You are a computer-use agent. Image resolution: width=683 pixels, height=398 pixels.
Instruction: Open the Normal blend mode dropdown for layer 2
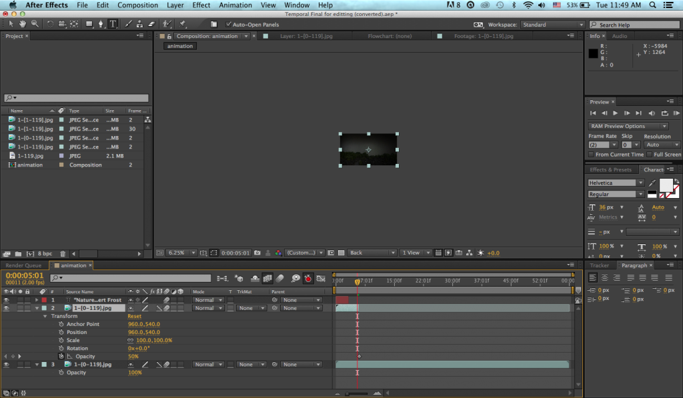coord(207,307)
